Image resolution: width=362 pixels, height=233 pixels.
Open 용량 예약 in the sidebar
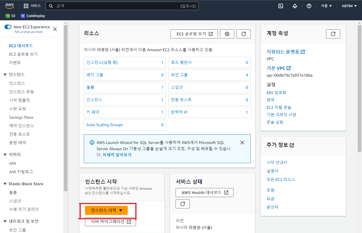pyautogui.click(x=18, y=143)
